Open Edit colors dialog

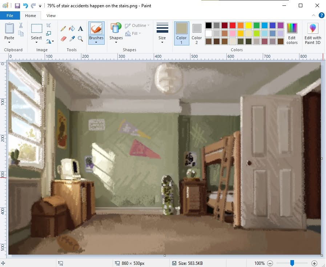click(292, 34)
